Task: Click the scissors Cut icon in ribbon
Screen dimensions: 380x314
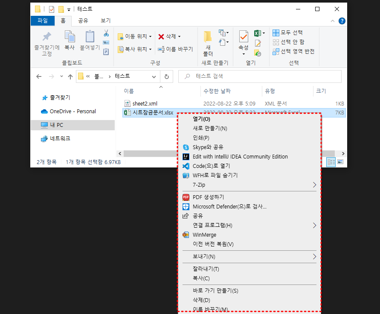Action: pos(106,33)
